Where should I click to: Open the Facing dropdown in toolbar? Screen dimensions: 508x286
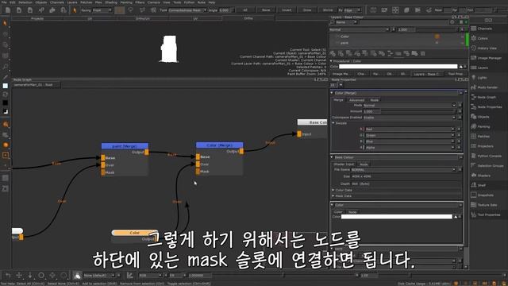pyautogui.click(x=102, y=10)
